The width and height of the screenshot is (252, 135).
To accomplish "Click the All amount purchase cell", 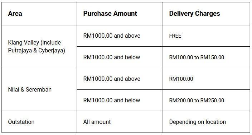I will pyautogui.click(x=120, y=122).
